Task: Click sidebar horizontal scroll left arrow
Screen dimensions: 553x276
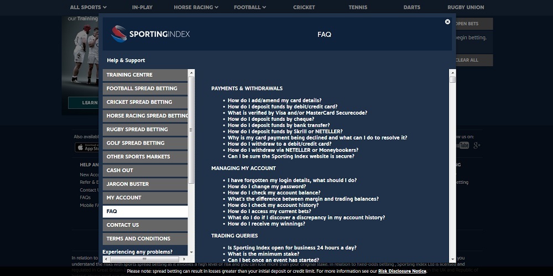Action: pyautogui.click(x=106, y=259)
